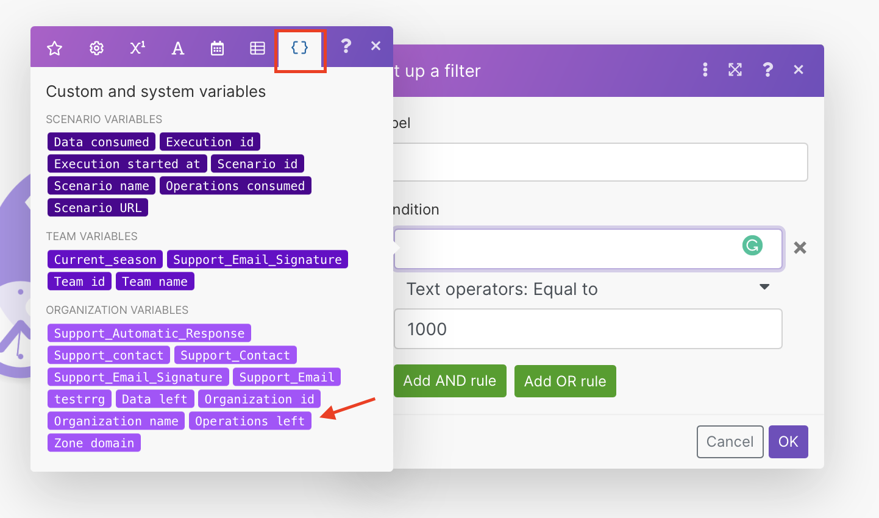This screenshot has width=879, height=518.
Task: Open array functions table tab
Action: pyautogui.click(x=257, y=48)
